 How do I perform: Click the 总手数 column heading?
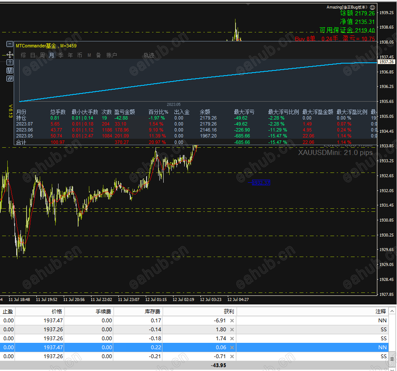[x=58, y=112]
